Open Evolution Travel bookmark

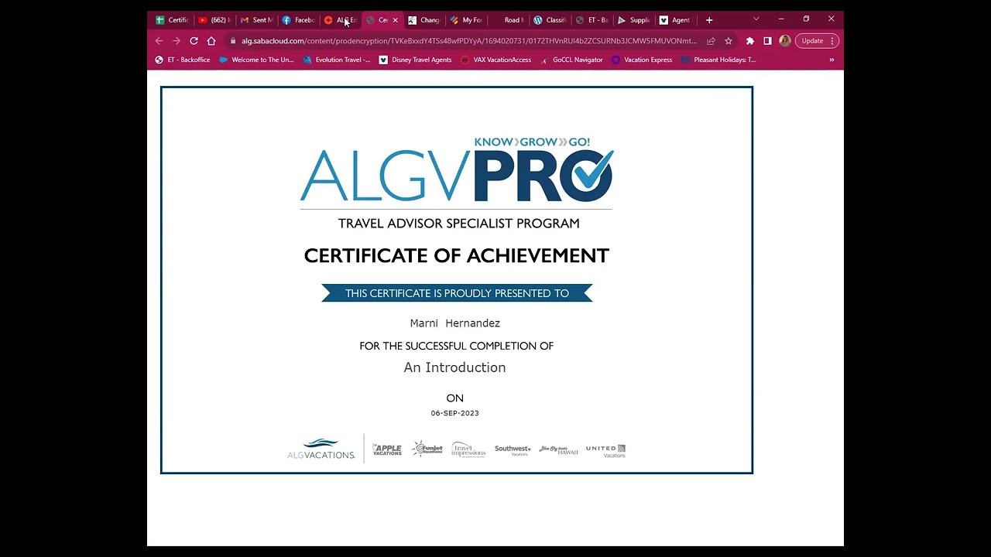point(337,60)
